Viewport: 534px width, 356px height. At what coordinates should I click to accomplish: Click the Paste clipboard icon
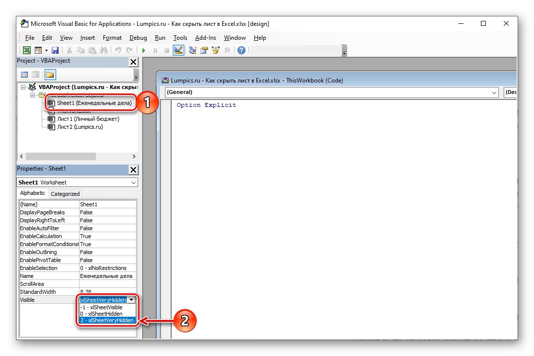point(92,51)
